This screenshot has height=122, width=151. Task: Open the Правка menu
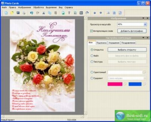pos(12,7)
